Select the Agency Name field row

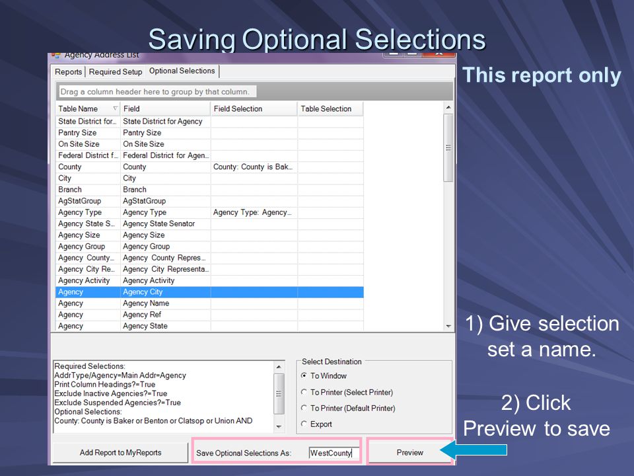coord(209,303)
